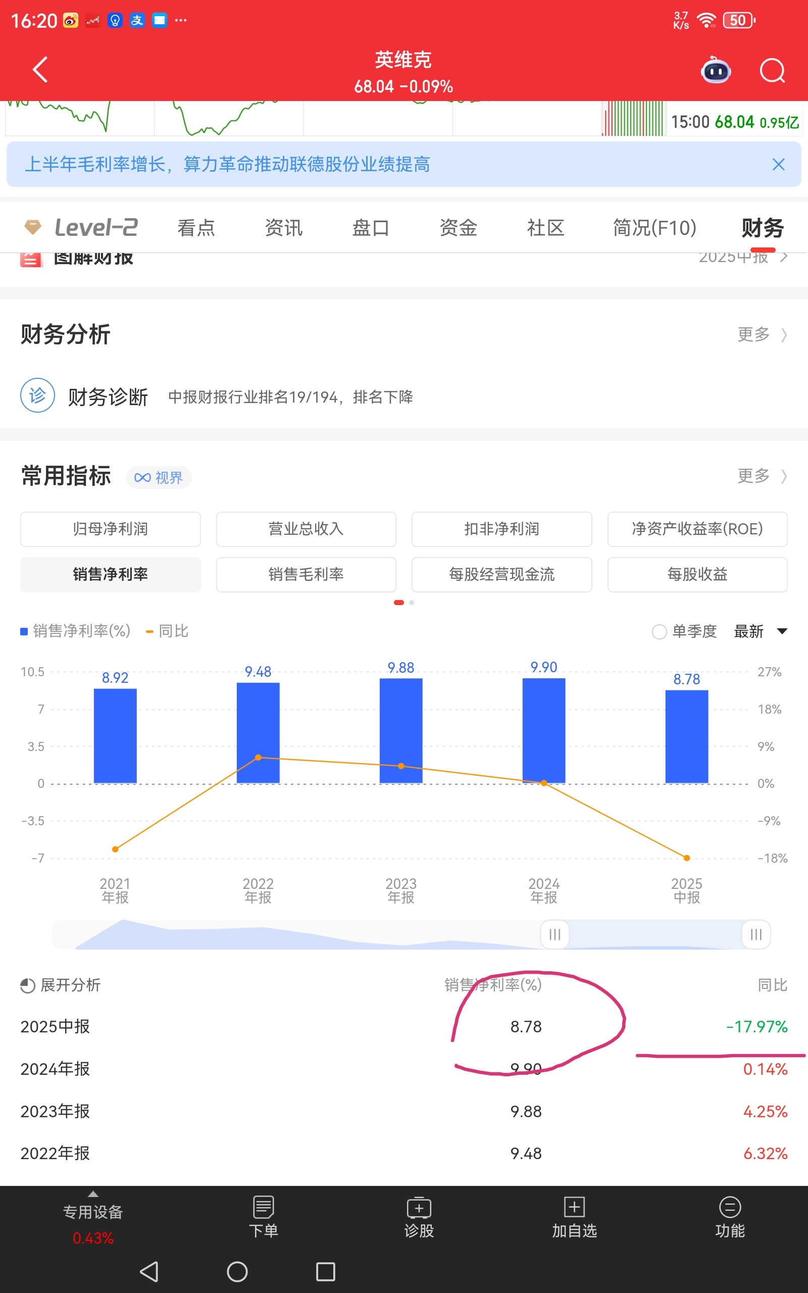The height and width of the screenshot is (1293, 808).
Task: Select the 2022年报 table row label
Action: click(x=55, y=1153)
